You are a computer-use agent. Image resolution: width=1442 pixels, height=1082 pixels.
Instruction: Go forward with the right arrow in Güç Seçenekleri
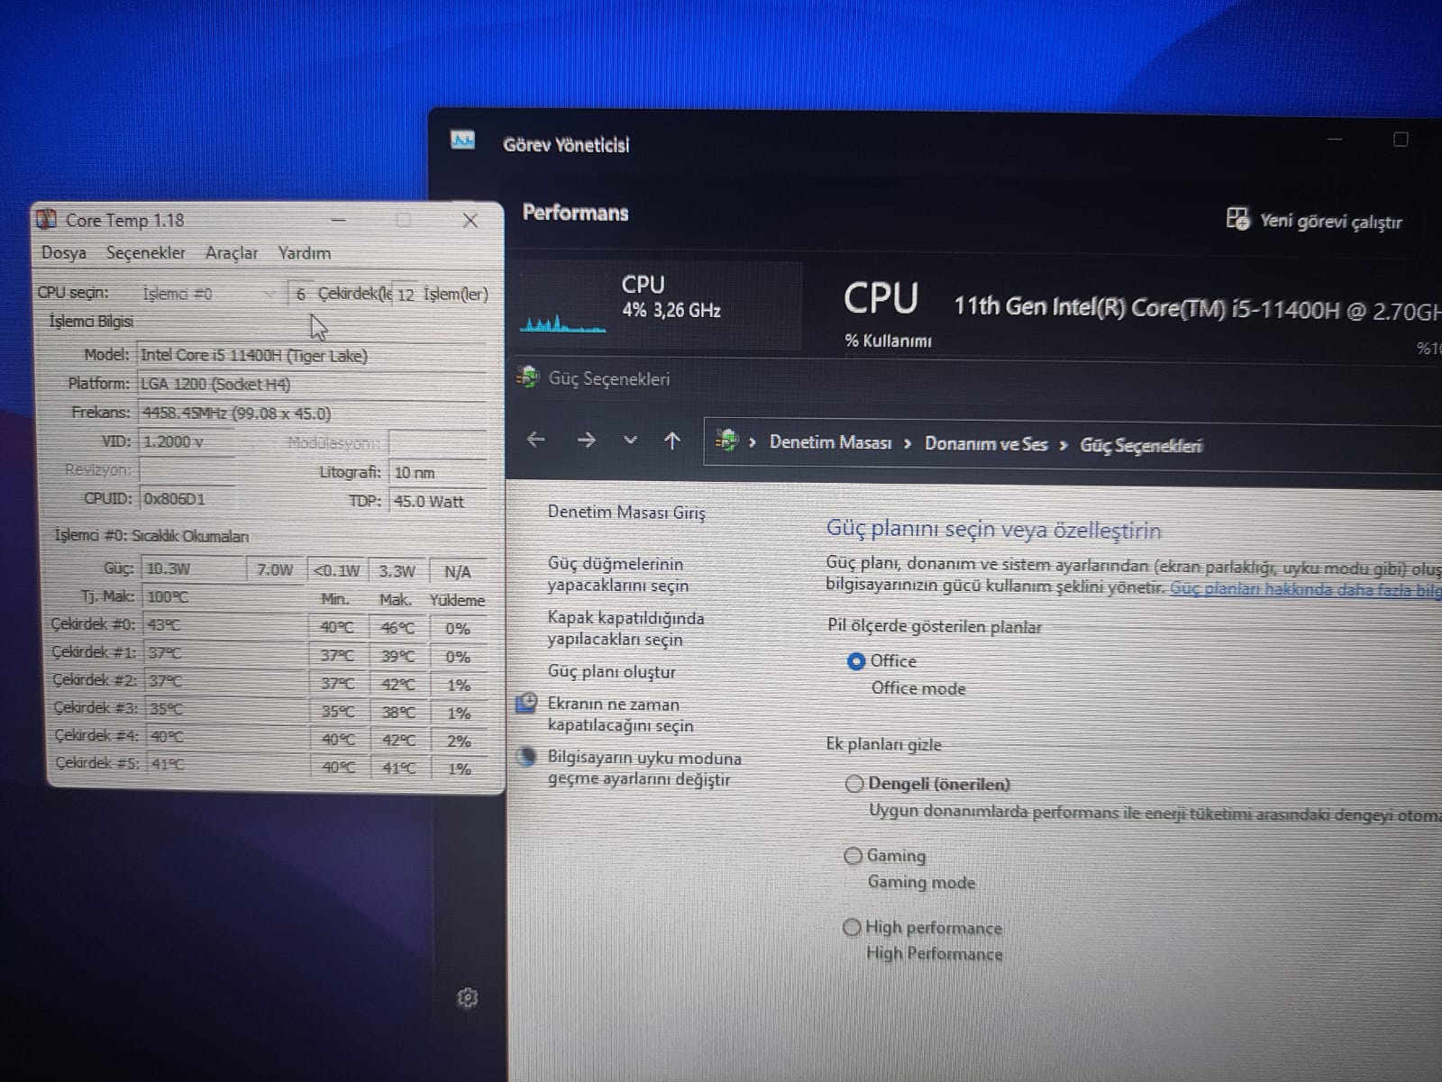pos(586,440)
